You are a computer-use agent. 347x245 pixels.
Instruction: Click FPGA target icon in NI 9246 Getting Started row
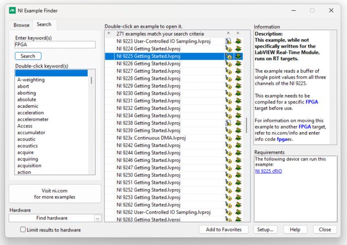click(x=238, y=160)
